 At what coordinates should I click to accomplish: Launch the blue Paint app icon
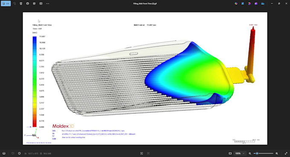(x=243, y=3)
